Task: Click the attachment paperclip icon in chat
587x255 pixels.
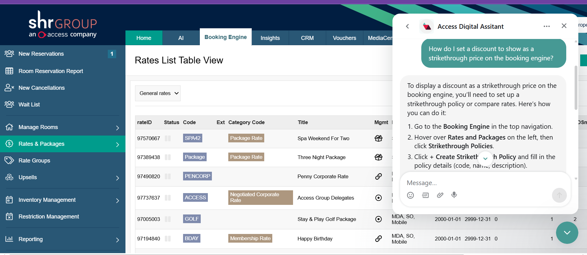Action: (x=440, y=195)
